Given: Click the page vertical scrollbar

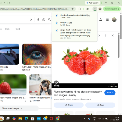Looking at the screenshot, I should point(121,27).
